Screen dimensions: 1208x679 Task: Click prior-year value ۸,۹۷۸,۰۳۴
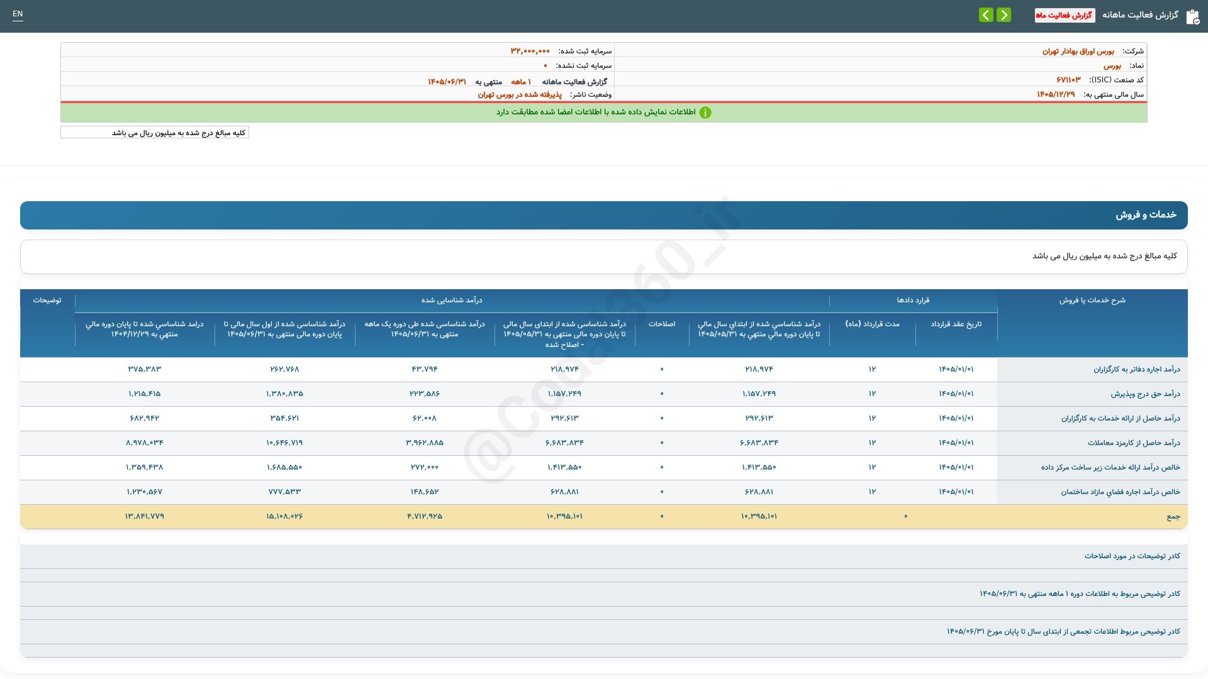pos(145,443)
